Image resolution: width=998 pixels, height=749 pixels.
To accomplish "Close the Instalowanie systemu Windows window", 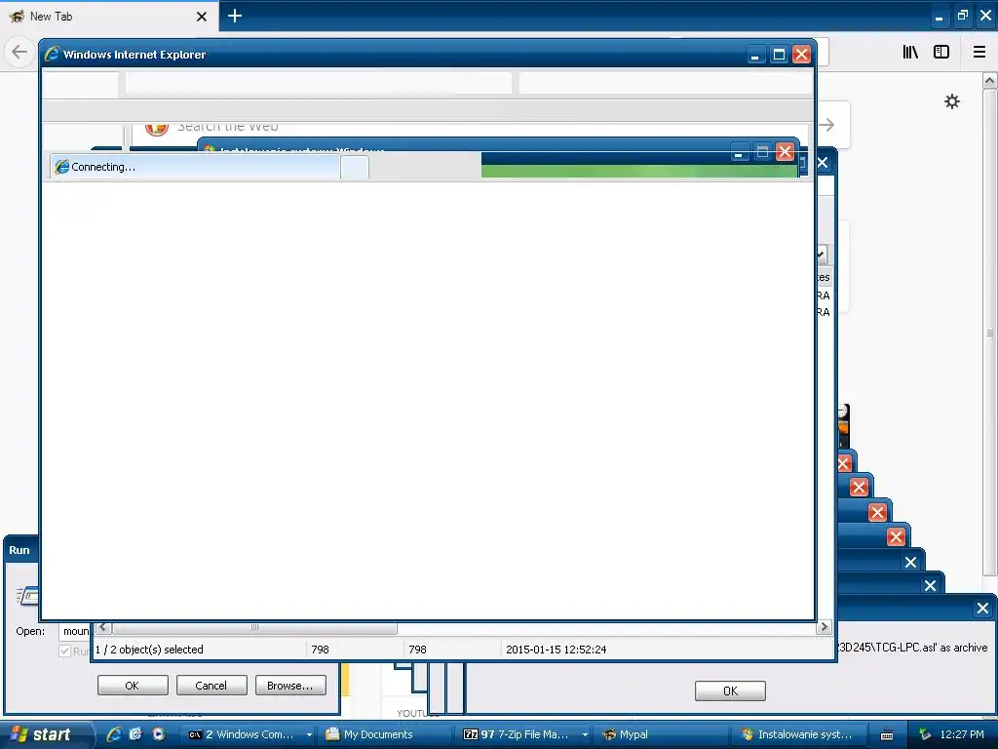I will [785, 151].
